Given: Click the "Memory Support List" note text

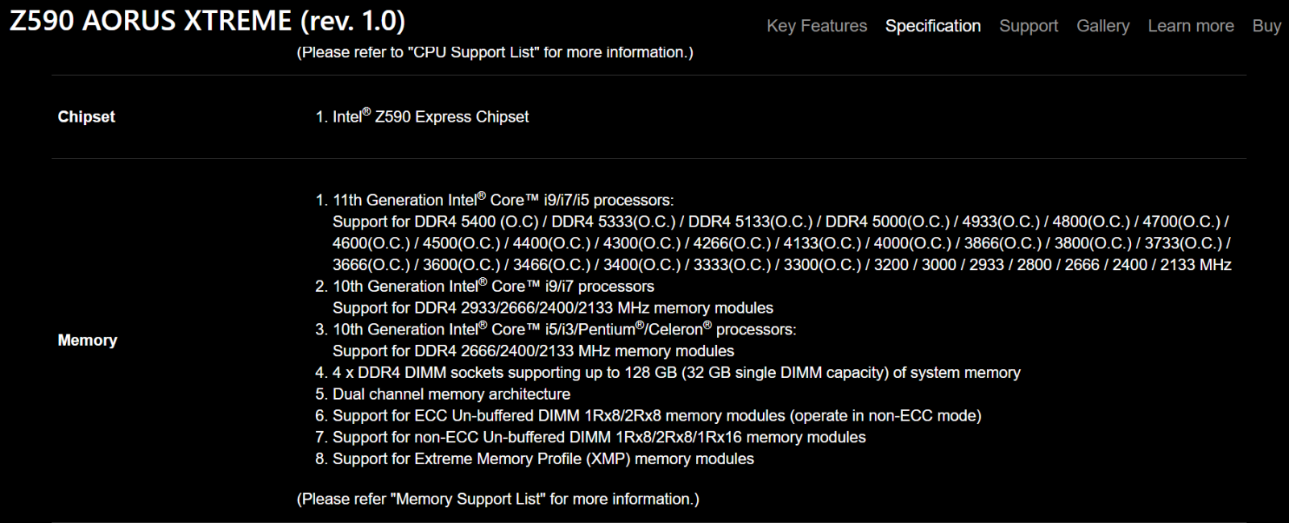Looking at the screenshot, I should 498,499.
